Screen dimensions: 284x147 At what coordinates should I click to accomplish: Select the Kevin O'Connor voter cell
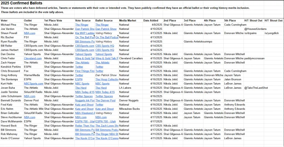12,138
